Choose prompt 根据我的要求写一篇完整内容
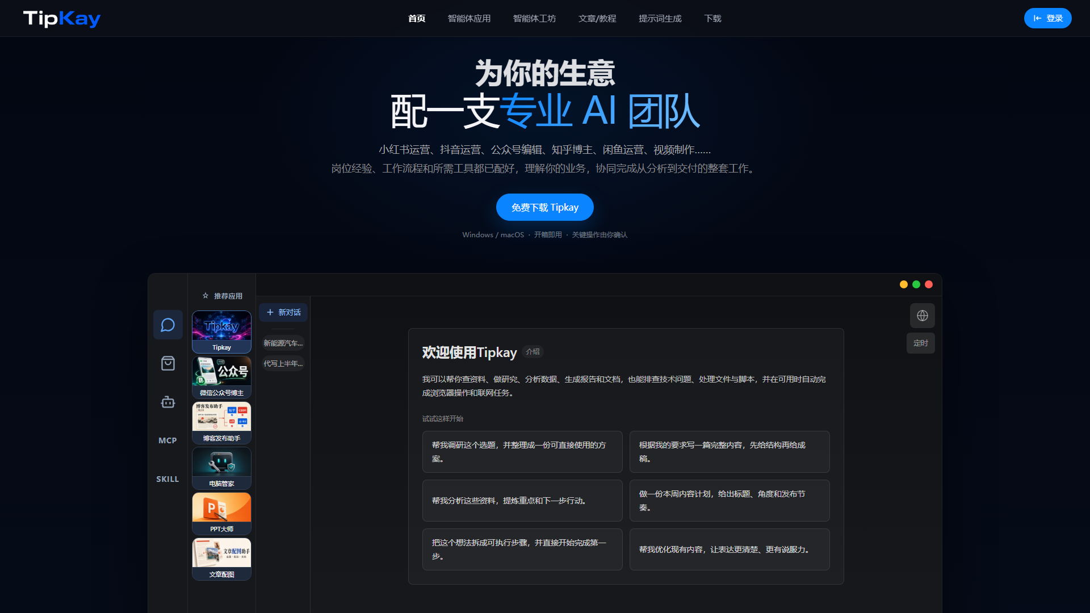1090x613 pixels. pyautogui.click(x=730, y=452)
